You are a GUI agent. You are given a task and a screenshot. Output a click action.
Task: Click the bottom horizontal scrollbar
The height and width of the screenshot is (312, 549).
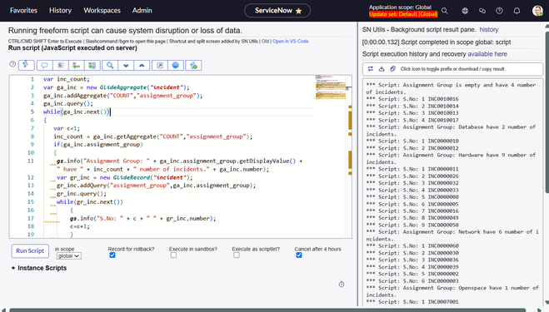click(x=267, y=310)
